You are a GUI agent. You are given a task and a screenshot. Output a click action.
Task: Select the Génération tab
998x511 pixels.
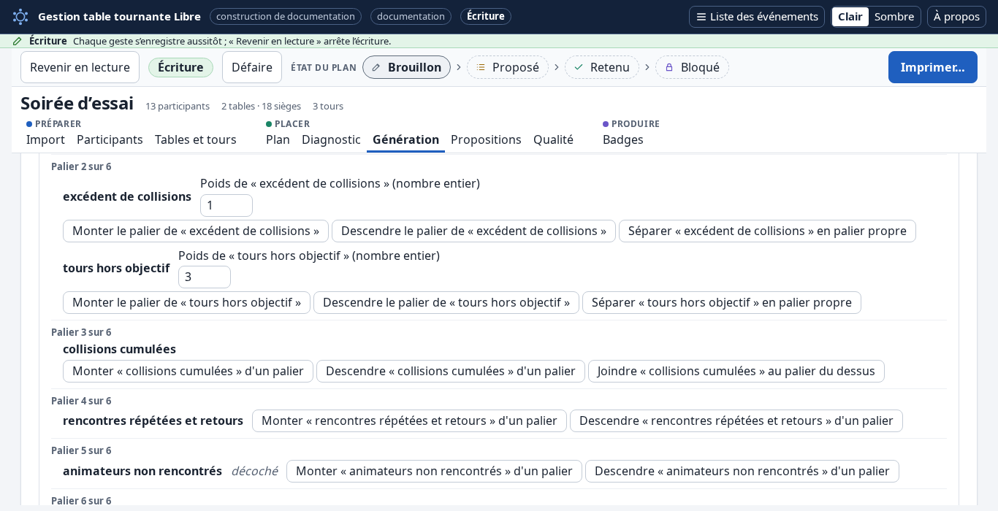pyautogui.click(x=405, y=139)
